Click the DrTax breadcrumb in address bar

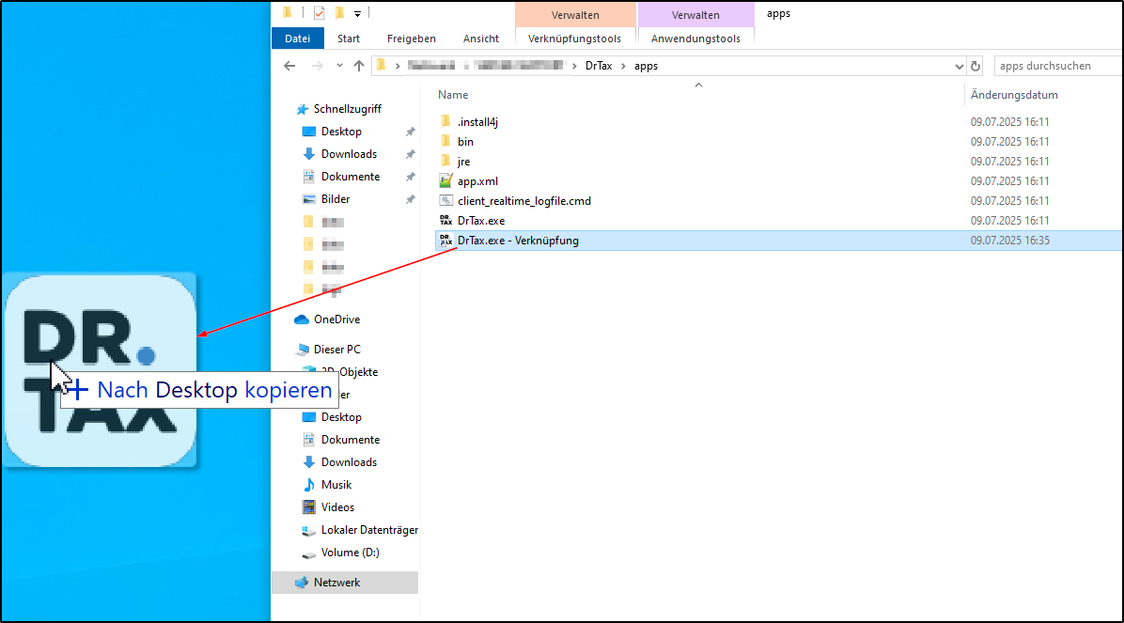tap(598, 66)
